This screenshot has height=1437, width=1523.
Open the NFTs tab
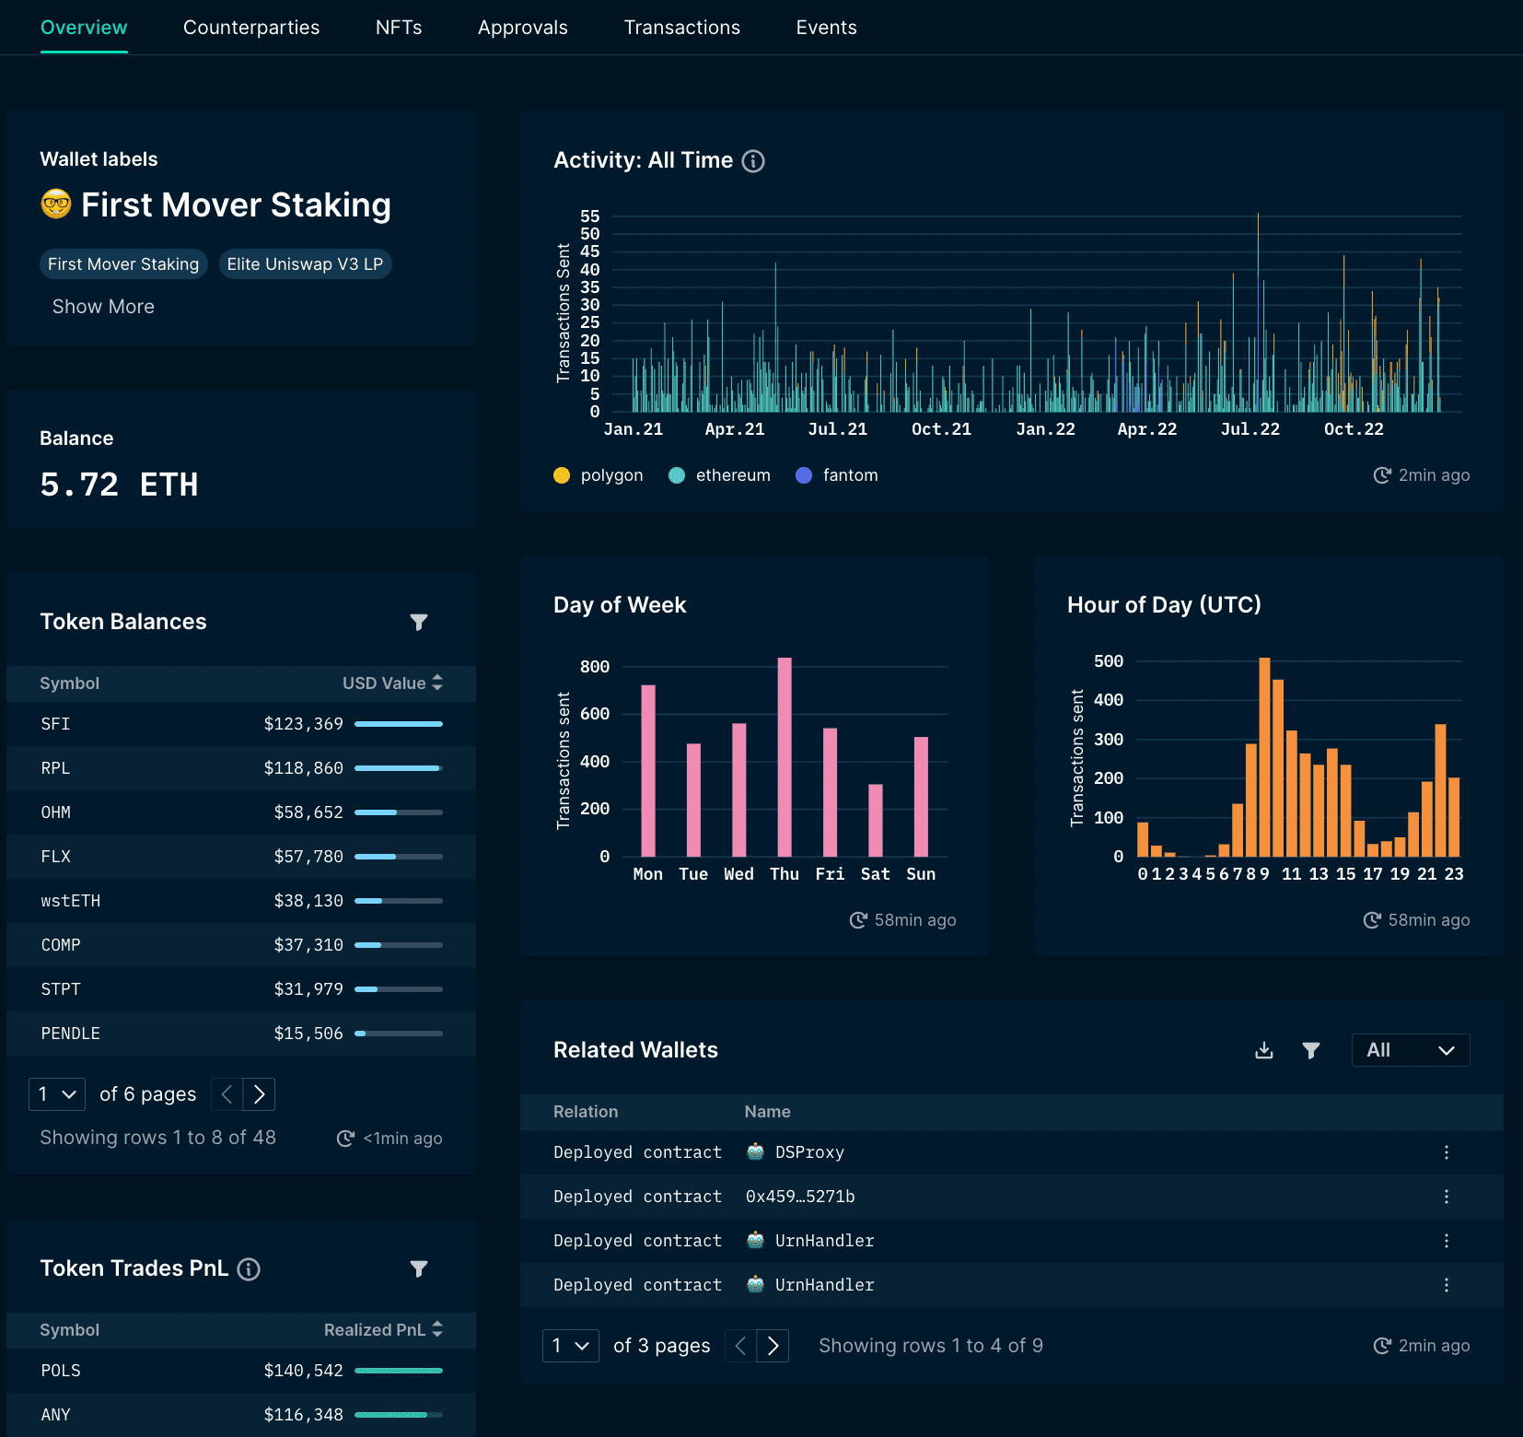399,28
